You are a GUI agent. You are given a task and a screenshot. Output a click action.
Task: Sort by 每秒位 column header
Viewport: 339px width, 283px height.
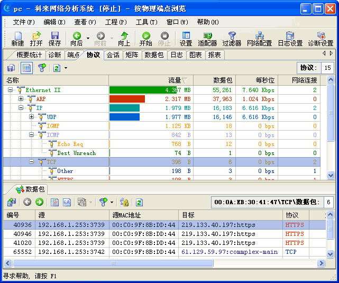coord(256,80)
